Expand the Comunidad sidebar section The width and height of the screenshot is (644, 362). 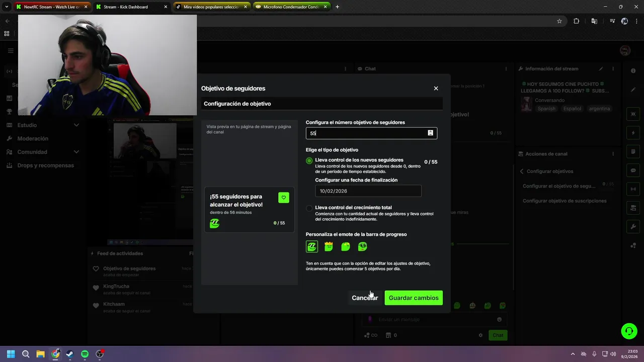(x=43, y=152)
